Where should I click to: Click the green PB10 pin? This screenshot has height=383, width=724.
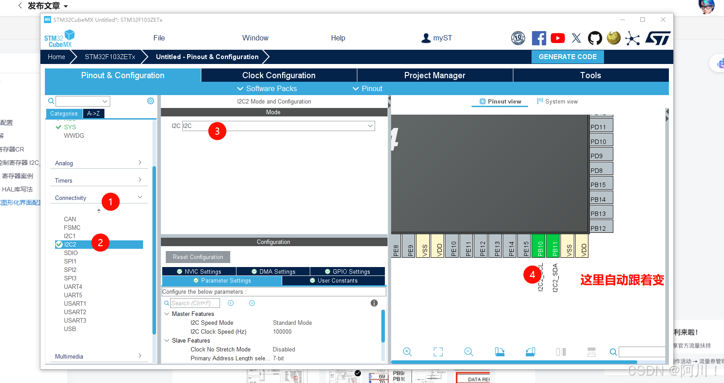point(539,246)
